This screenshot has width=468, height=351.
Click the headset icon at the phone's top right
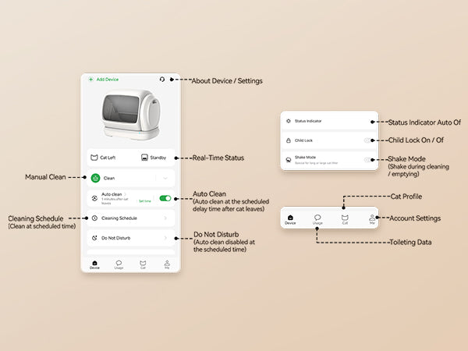162,80
